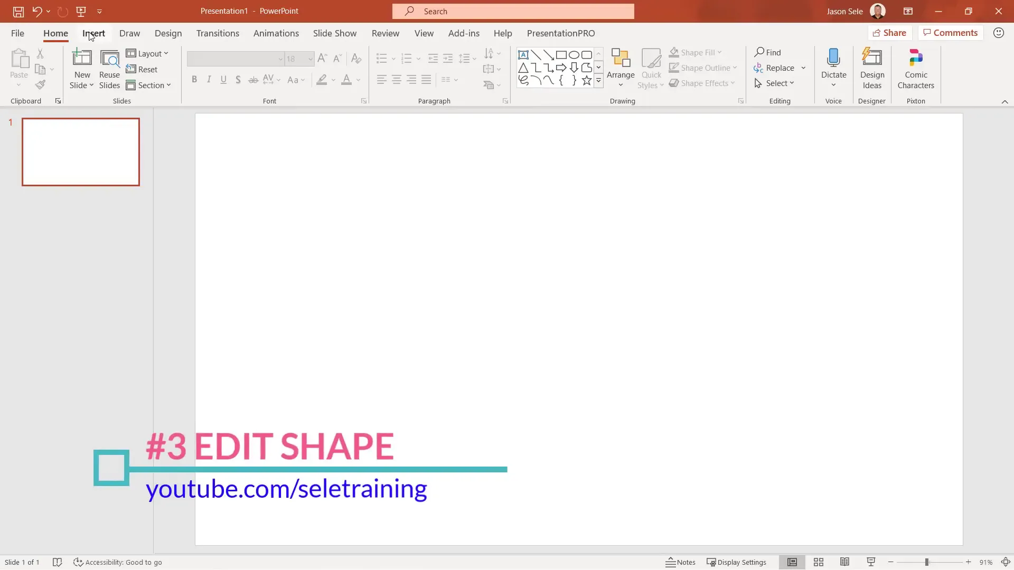Toggle bold formatting
The image size is (1014, 570).
(x=194, y=79)
